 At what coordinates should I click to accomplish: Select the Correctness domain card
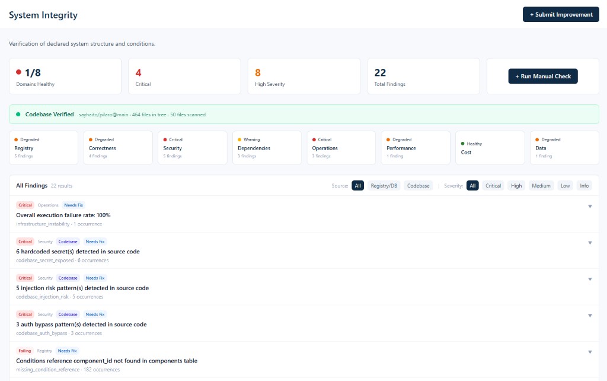pyautogui.click(x=118, y=148)
